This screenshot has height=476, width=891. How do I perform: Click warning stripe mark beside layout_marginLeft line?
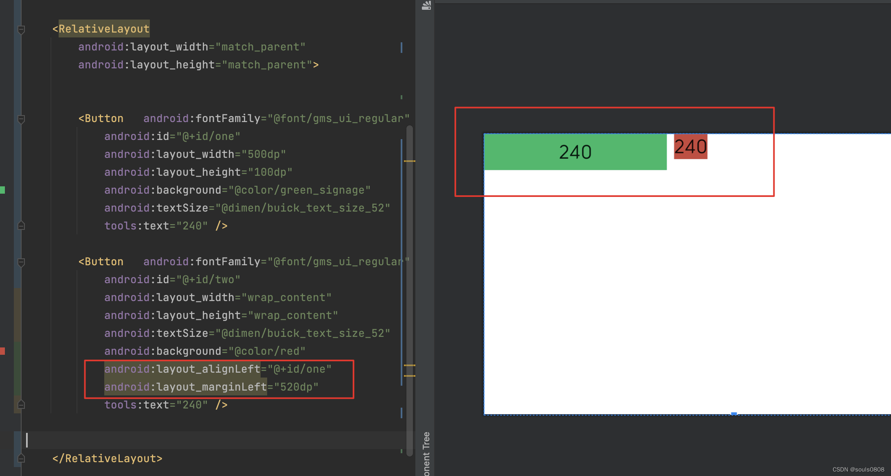409,376
